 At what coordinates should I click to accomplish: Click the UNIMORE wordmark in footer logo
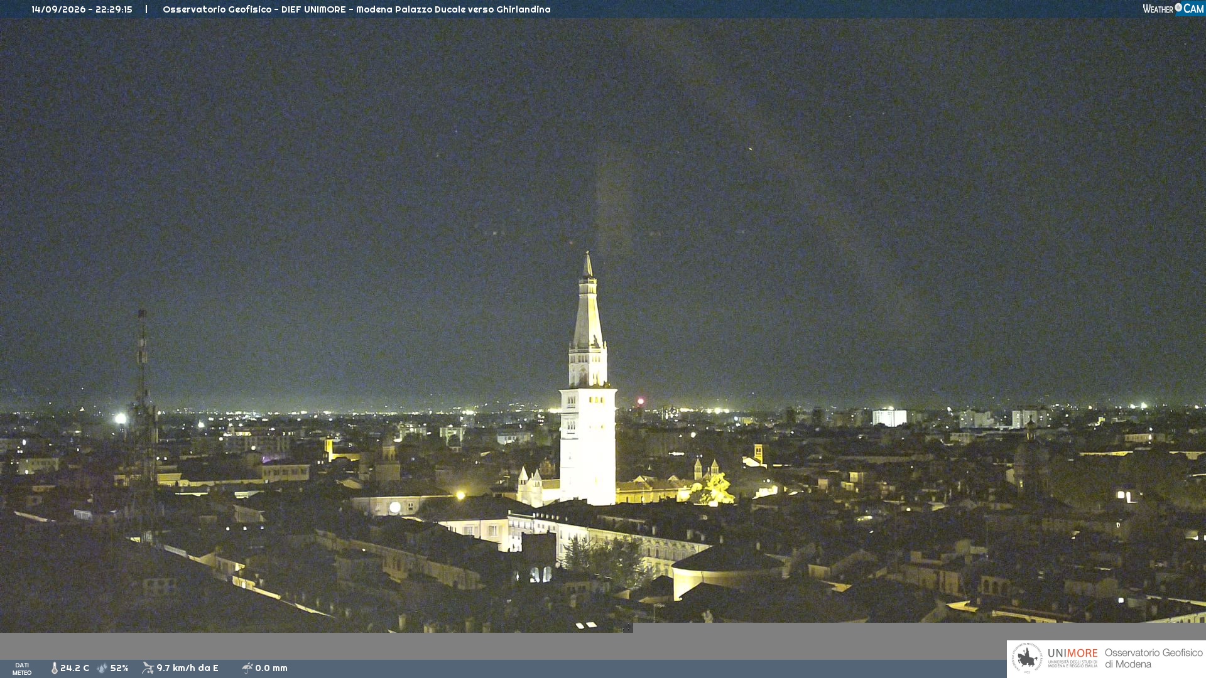pyautogui.click(x=1073, y=653)
